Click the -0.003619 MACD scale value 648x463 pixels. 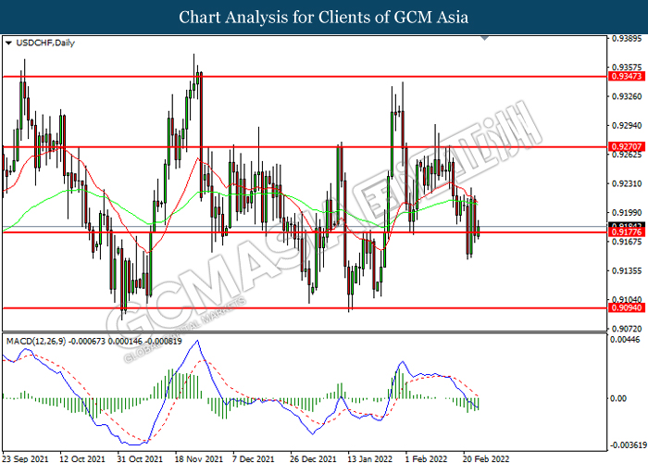click(x=629, y=445)
